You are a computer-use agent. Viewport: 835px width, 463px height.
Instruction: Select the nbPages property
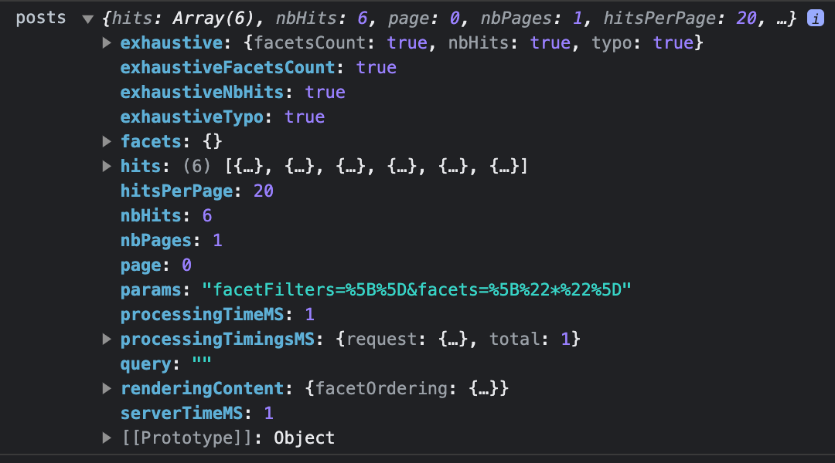(x=155, y=240)
